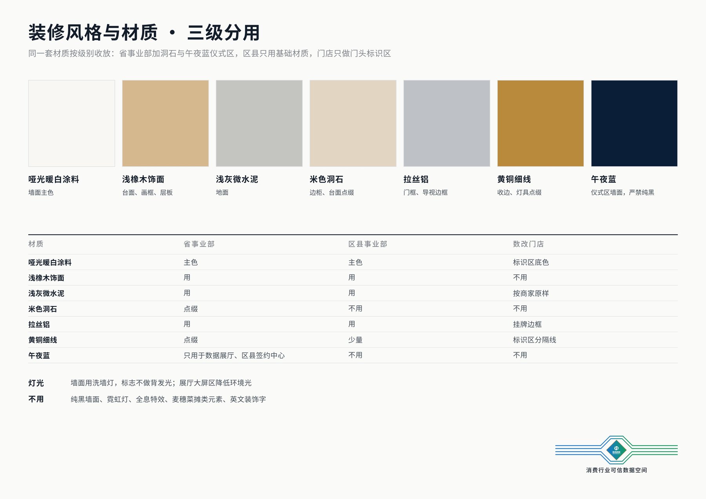Image resolution: width=706 pixels, height=499 pixels.
Task: Click the 哑光暖白涂料 color swatch
Action: pos(71,123)
